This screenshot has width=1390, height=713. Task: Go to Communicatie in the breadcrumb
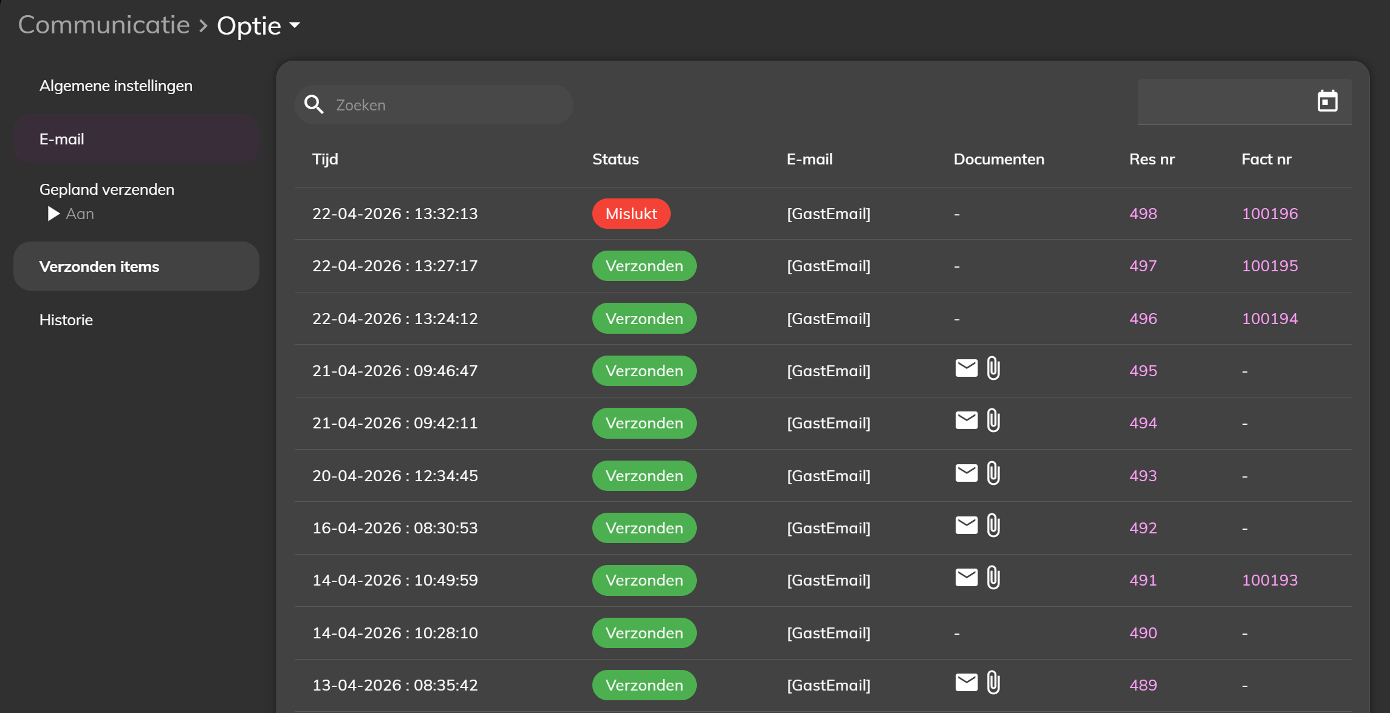point(104,24)
